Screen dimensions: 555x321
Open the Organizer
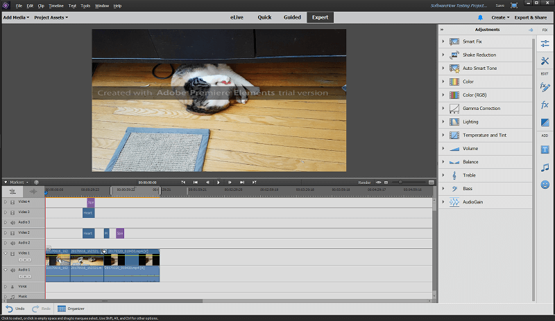pyautogui.click(x=71, y=309)
